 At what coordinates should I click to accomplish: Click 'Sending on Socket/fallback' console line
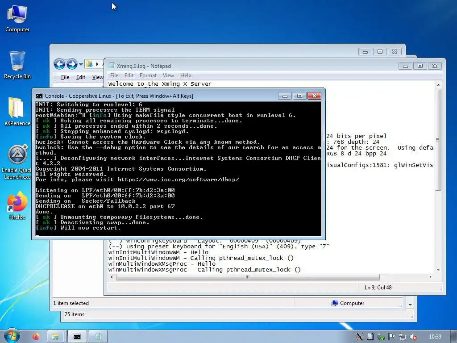pyautogui.click(x=85, y=201)
